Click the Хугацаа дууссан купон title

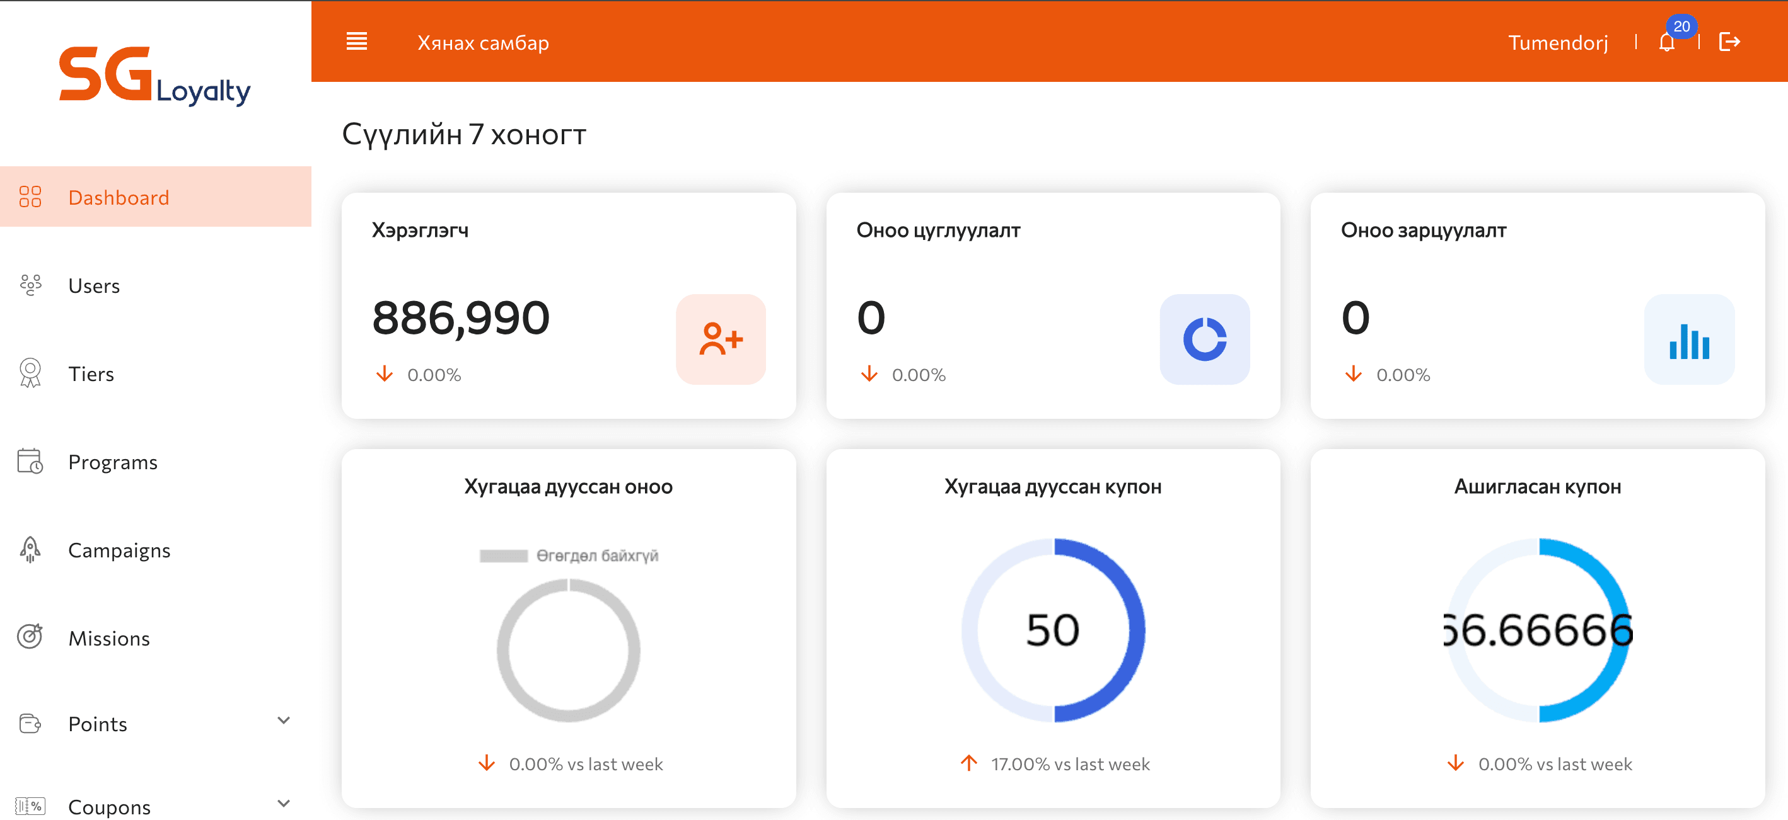1053,486
